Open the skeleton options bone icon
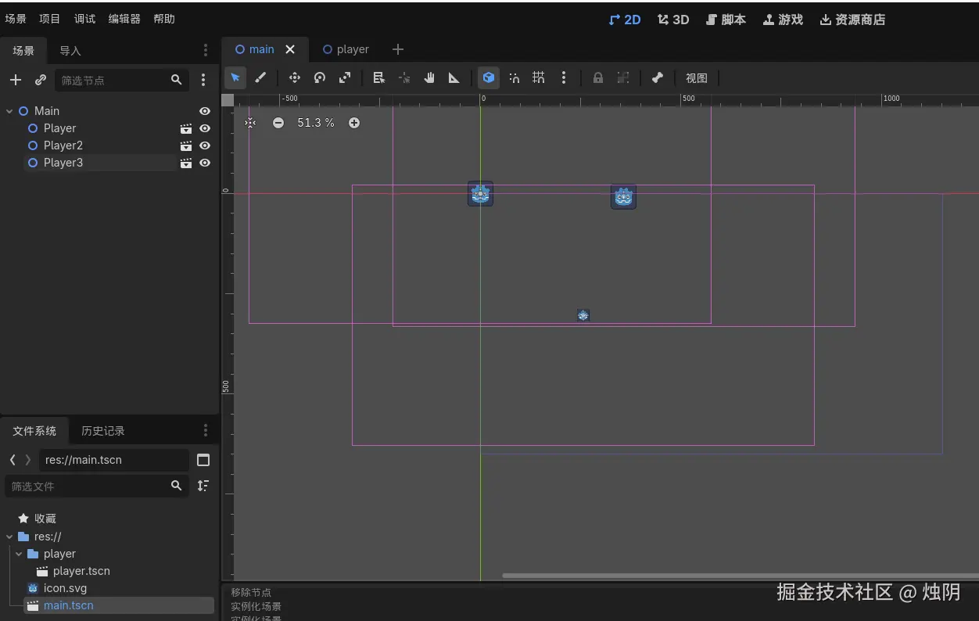 (x=658, y=77)
